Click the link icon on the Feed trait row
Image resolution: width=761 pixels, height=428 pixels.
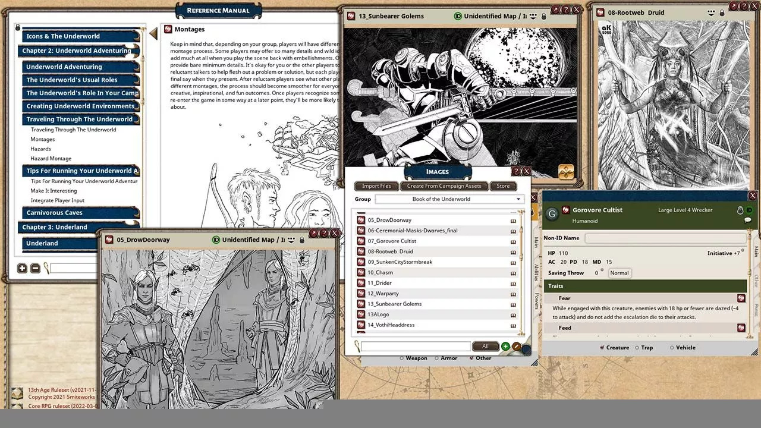coord(741,328)
